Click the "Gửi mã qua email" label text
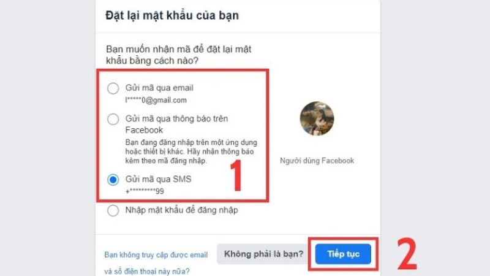Image resolution: width=490 pixels, height=276 pixels. (x=159, y=88)
